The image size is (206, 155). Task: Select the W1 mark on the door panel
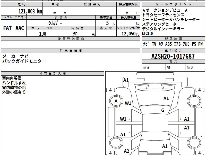(123, 119)
